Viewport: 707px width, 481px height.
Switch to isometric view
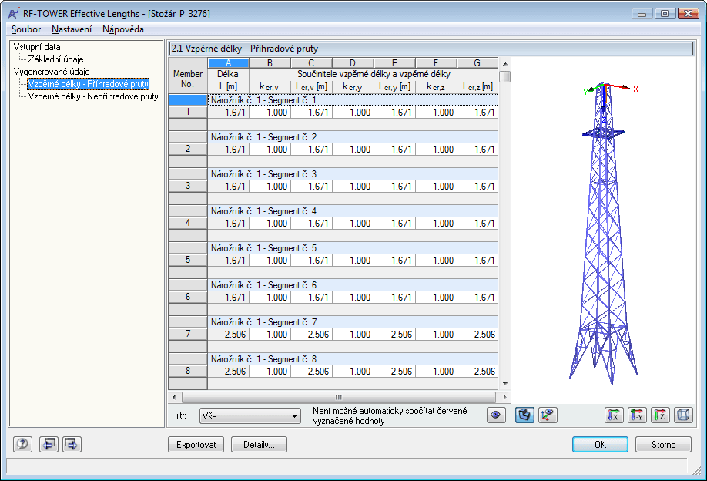coord(684,415)
